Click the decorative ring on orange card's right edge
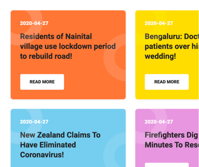Image resolution: width=199 pixels, height=167 pixels. (x=109, y=58)
